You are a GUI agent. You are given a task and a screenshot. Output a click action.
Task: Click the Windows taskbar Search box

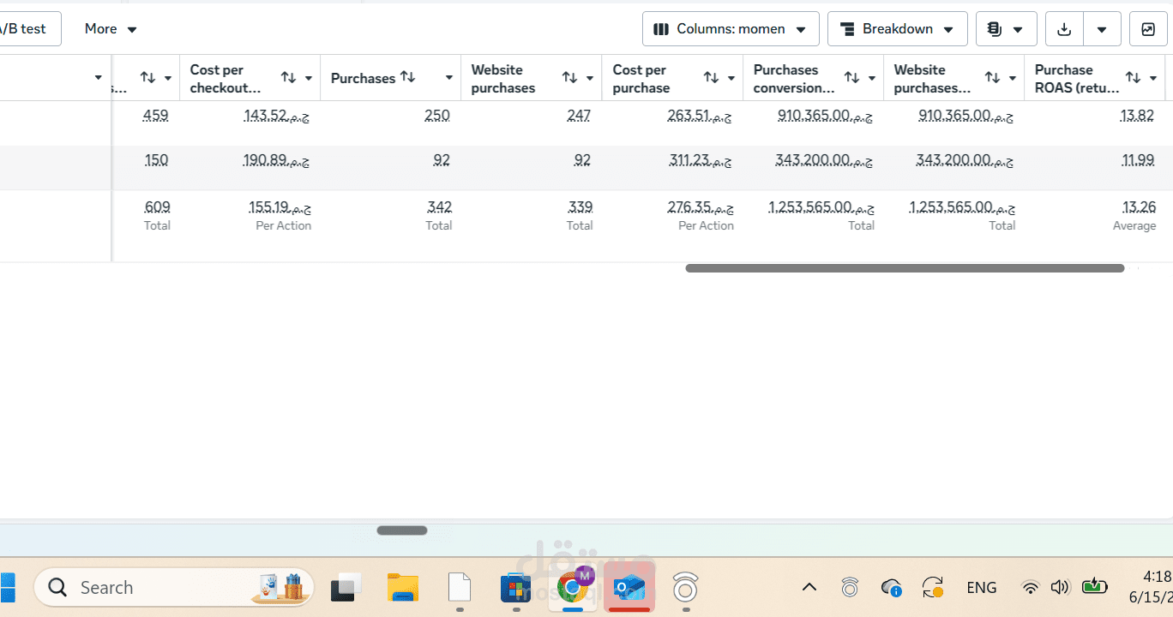tap(174, 588)
